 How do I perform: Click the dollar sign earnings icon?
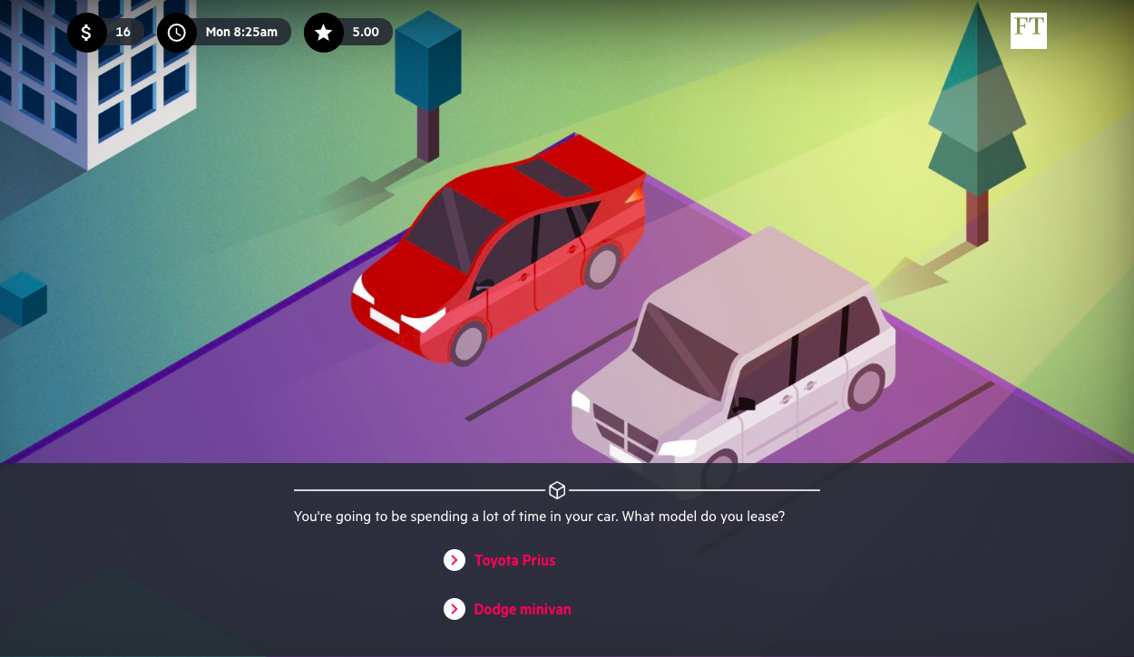(87, 33)
